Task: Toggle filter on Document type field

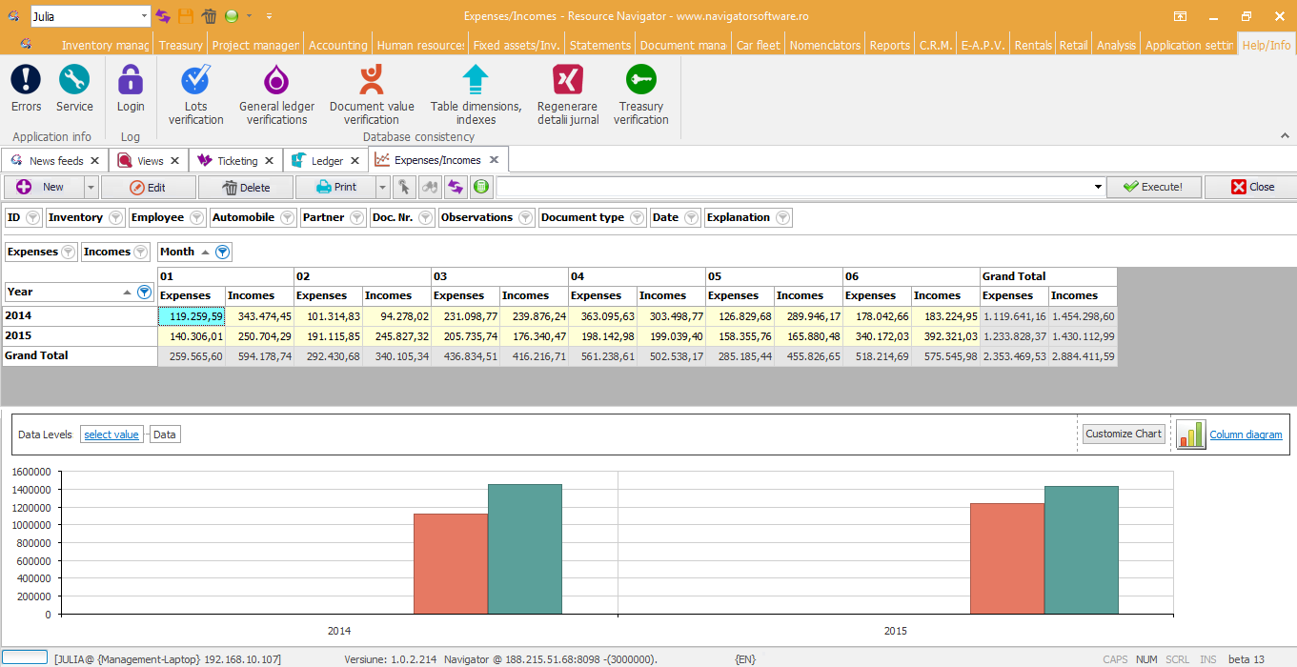Action: tap(636, 218)
